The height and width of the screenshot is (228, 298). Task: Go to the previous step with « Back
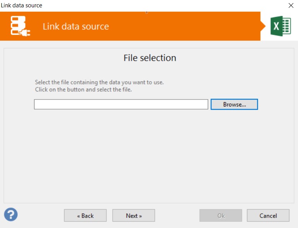coord(85,216)
